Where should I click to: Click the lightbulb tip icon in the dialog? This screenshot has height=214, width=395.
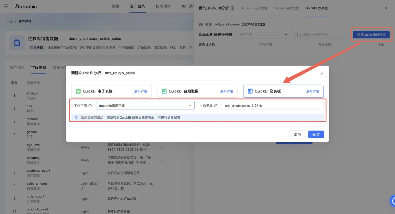click(x=76, y=117)
